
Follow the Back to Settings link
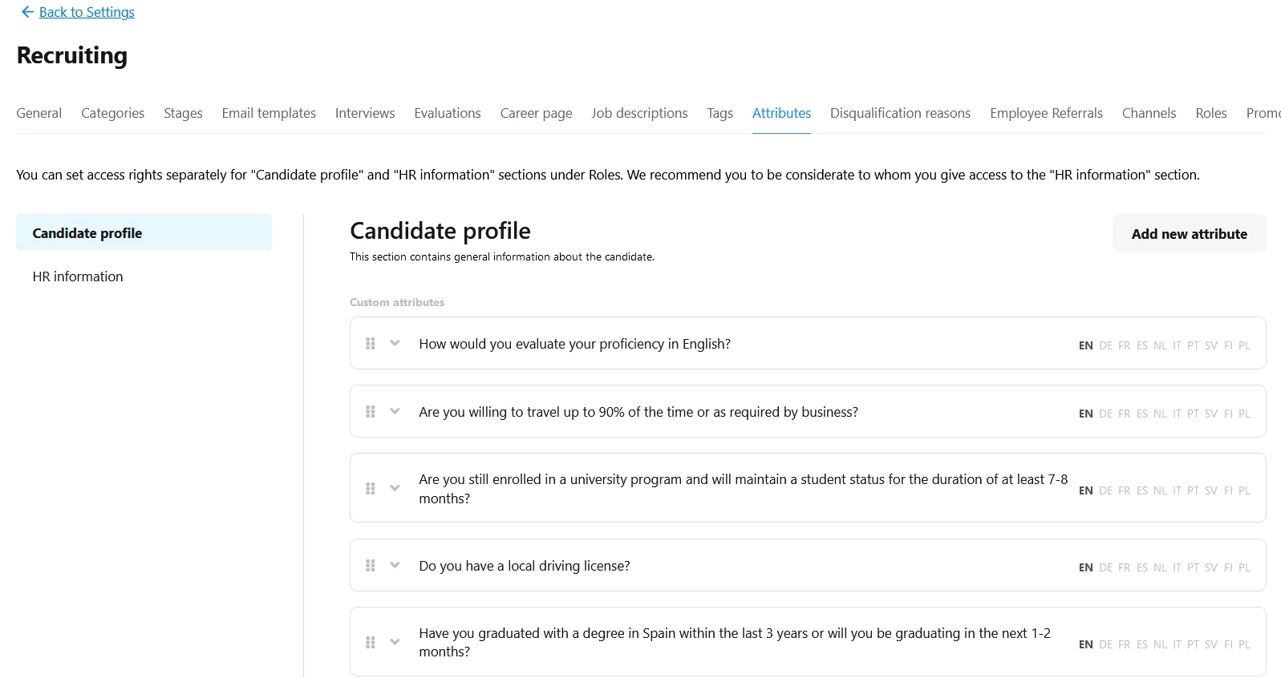[x=87, y=12]
